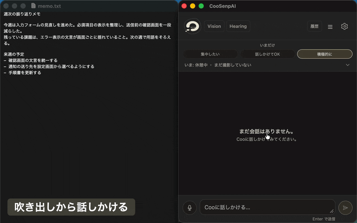Click the 通知の送り先 line in memo.txt
357x223 pixels.
49,66
